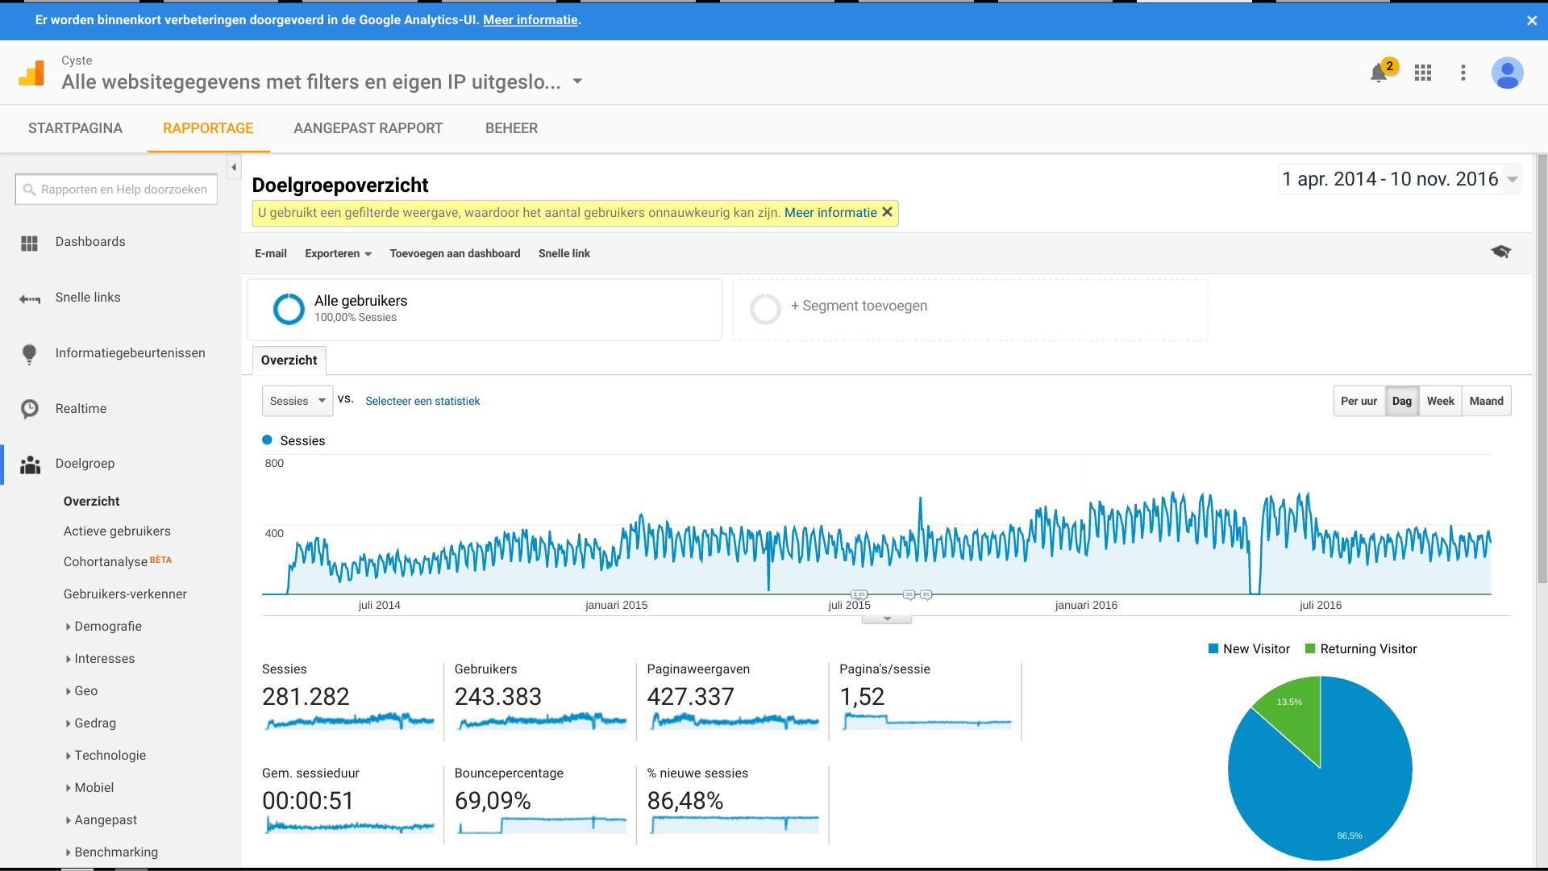1548x871 pixels.
Task: Select the RAPPORTAGE tab
Action: tap(208, 128)
